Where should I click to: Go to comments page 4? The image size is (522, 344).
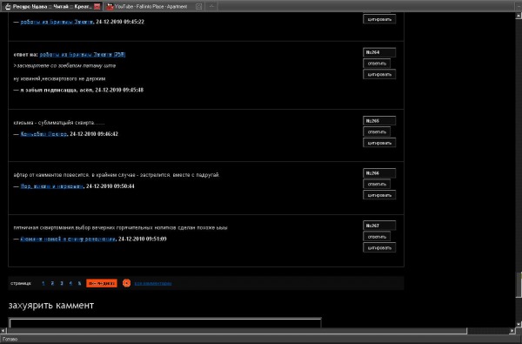point(70,283)
